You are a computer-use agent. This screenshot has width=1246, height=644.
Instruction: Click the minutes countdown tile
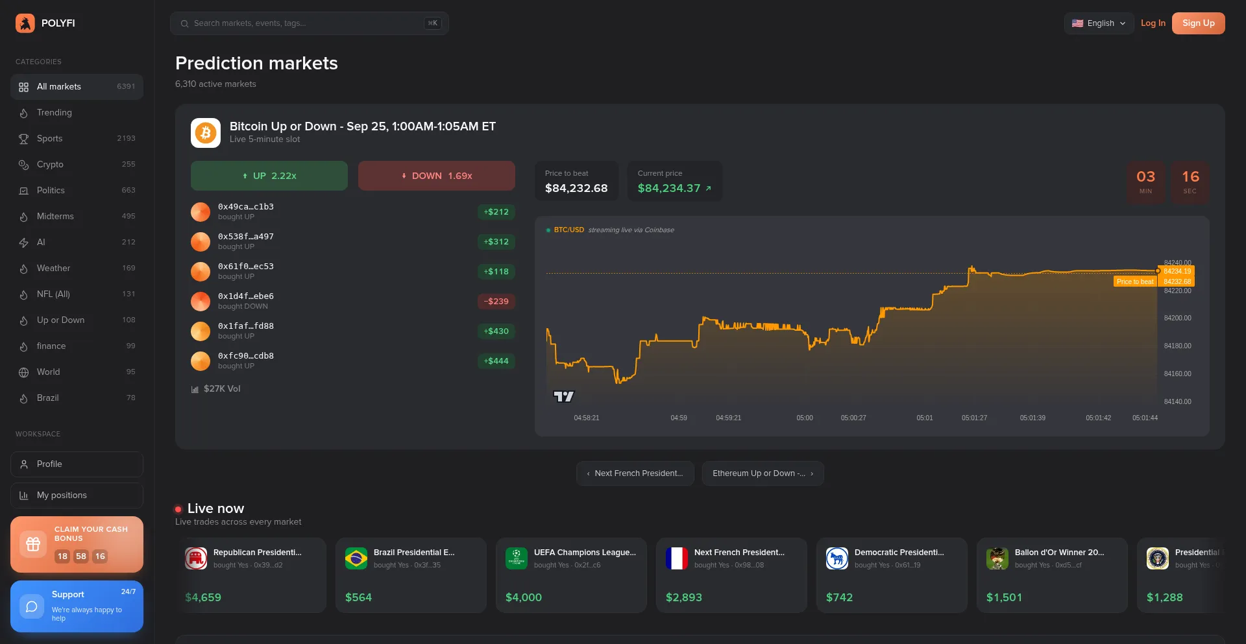(x=1146, y=182)
